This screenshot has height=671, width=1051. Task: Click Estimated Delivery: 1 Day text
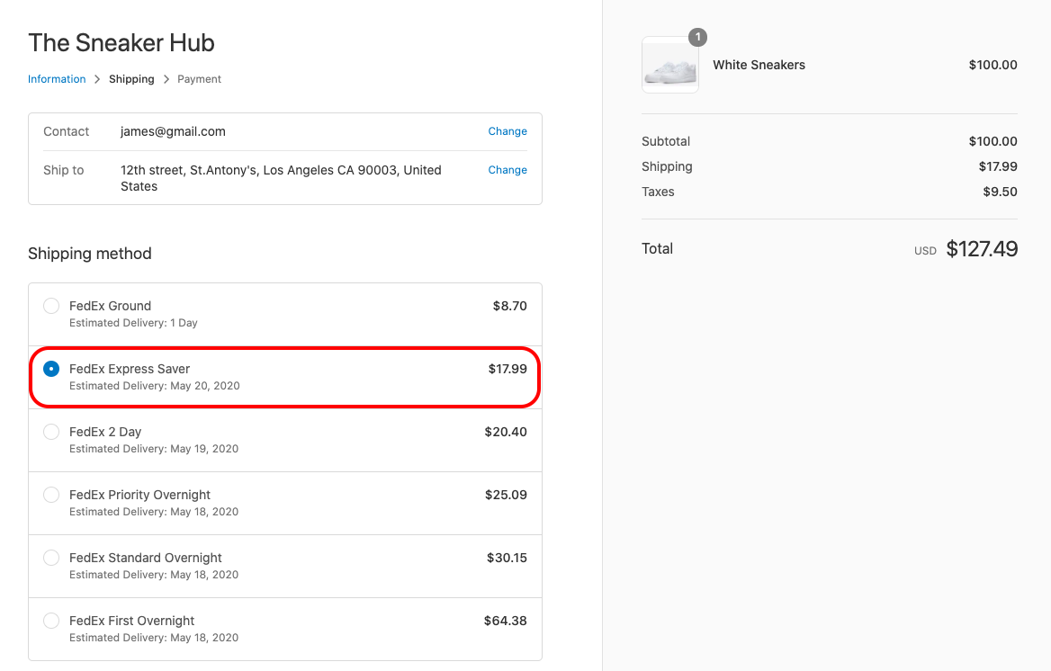point(133,323)
